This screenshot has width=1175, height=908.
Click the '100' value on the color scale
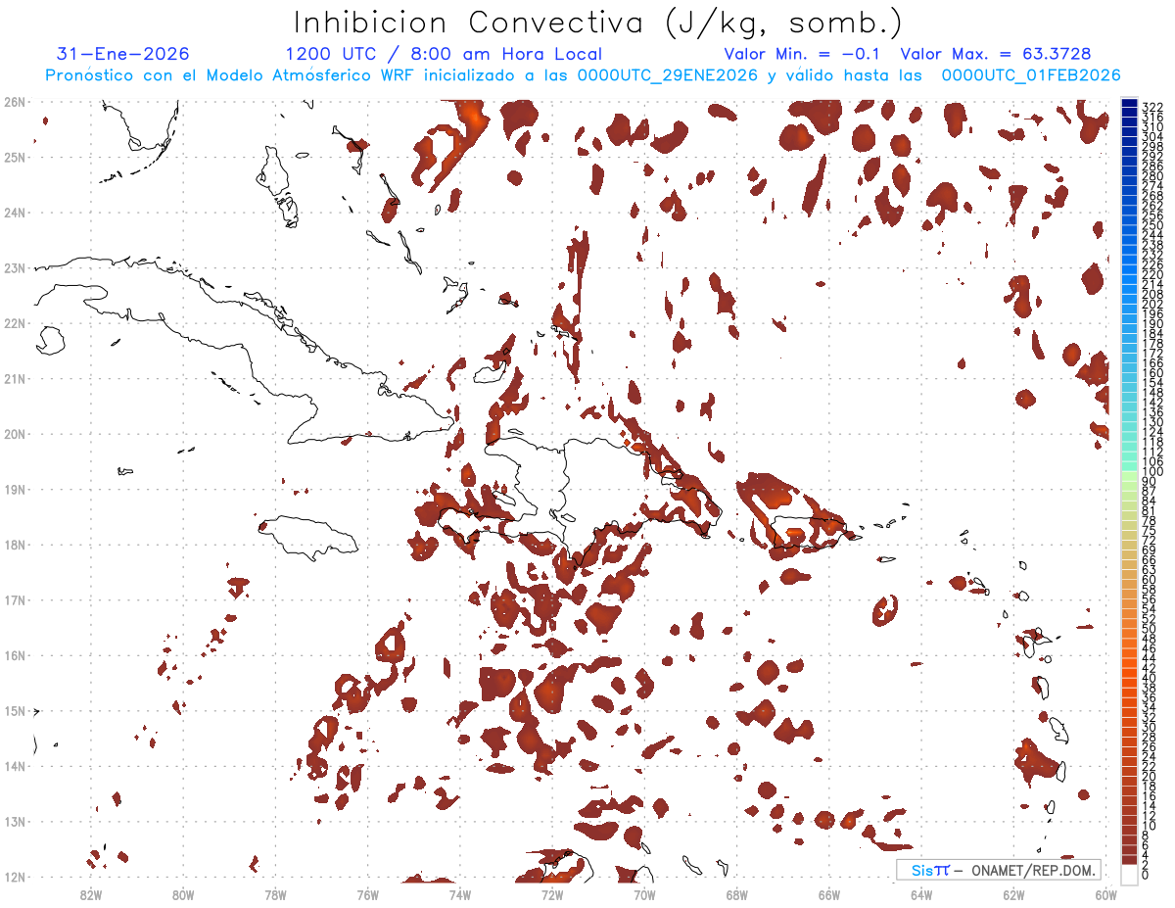tap(1152, 472)
